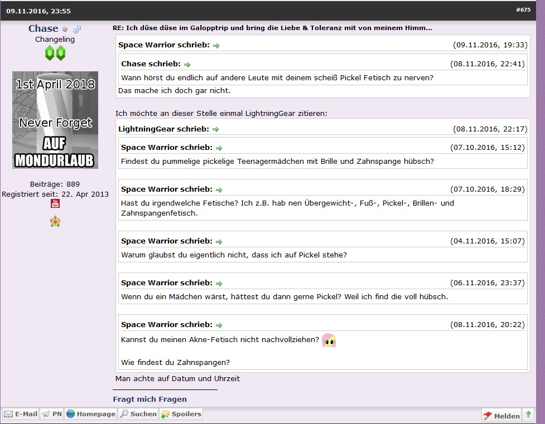
Task: Open Chase's YouTube icon link
Action: click(x=55, y=203)
